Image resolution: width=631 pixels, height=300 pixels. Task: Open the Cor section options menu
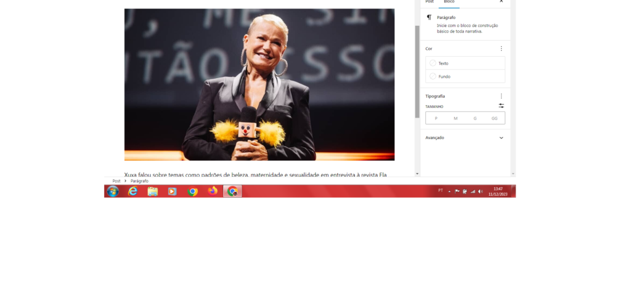[501, 49]
